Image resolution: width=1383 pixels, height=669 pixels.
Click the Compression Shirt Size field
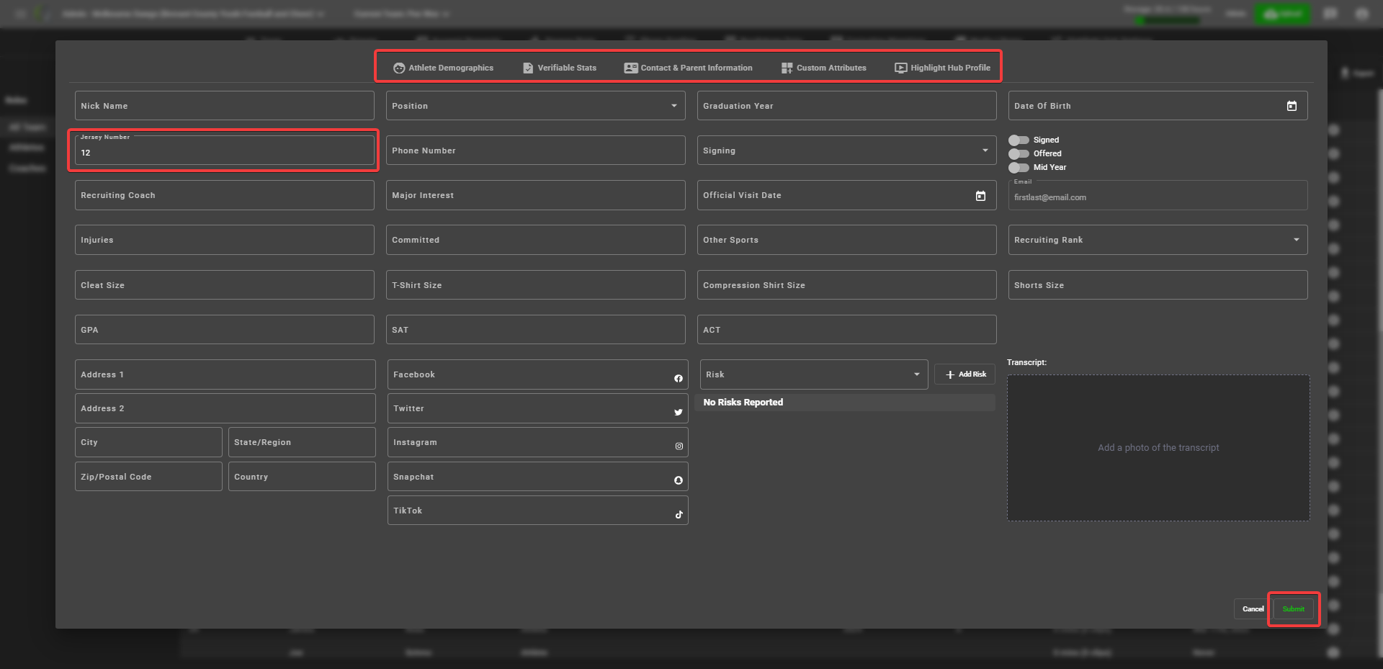[847, 285]
